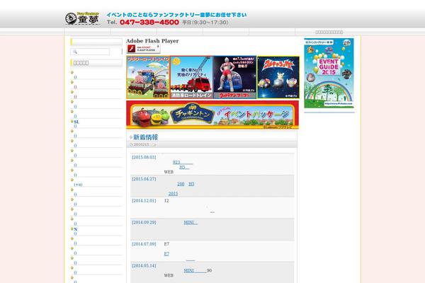Click the Get Adobe Flash Player button
The height and width of the screenshot is (283, 425).
pyautogui.click(x=143, y=49)
